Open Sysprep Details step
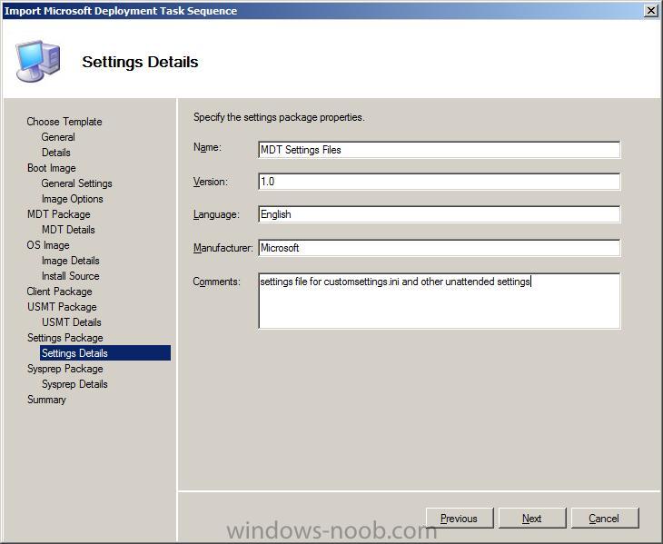Screen dimensions: 663x544 (74, 384)
